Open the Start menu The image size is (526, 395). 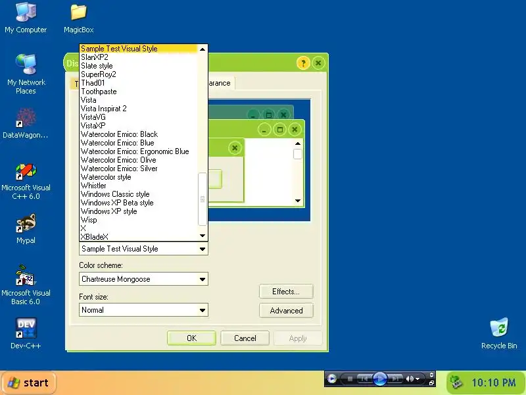pyautogui.click(x=28, y=382)
